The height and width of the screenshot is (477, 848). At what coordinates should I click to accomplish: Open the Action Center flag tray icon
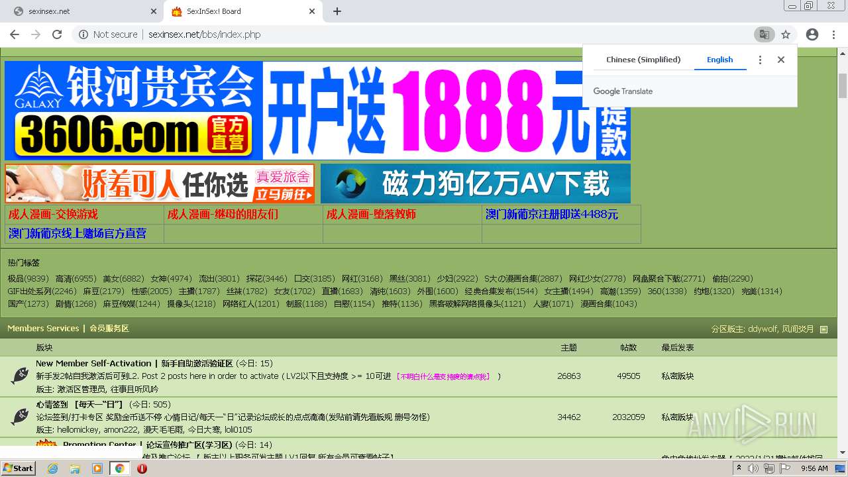point(785,468)
